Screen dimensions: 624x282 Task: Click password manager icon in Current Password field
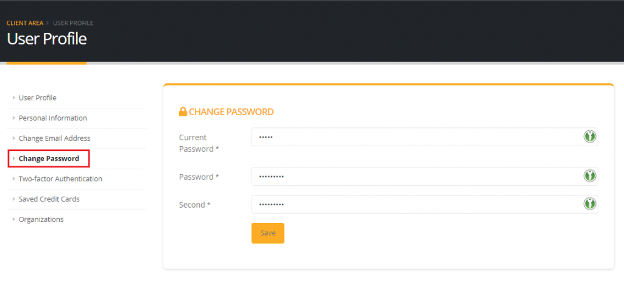[x=589, y=136]
